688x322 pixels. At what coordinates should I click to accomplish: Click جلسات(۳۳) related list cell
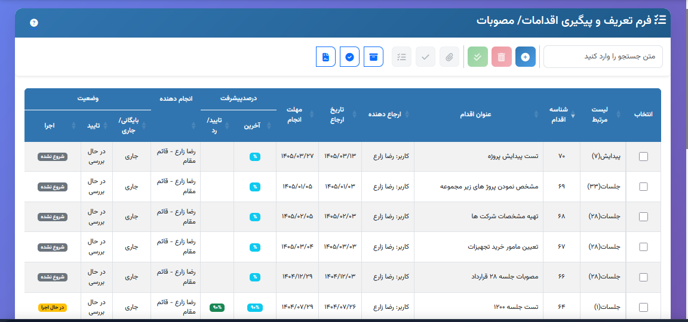tap(604, 187)
